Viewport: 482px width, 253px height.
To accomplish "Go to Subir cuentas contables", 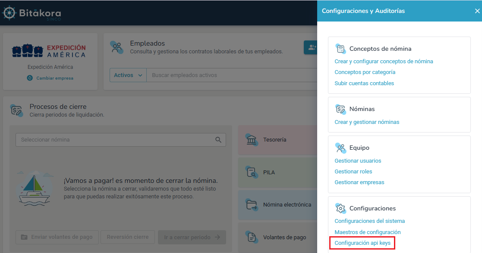I will pos(364,83).
